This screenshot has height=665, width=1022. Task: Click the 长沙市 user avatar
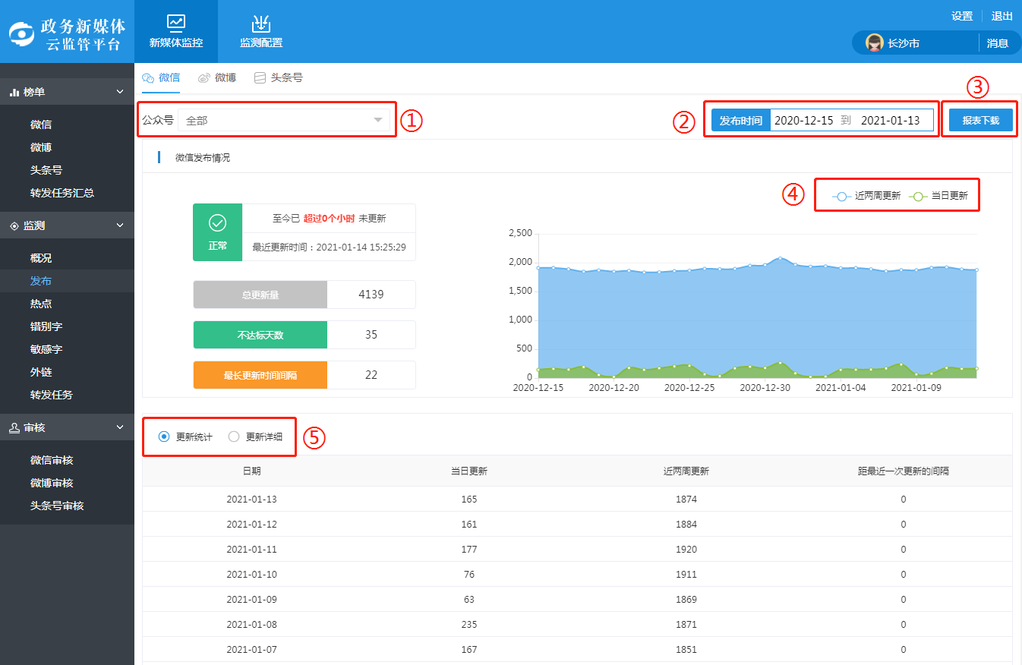coord(874,43)
